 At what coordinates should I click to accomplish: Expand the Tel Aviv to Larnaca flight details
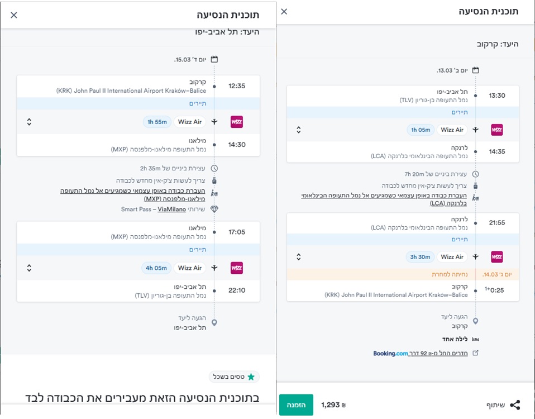coord(299,130)
